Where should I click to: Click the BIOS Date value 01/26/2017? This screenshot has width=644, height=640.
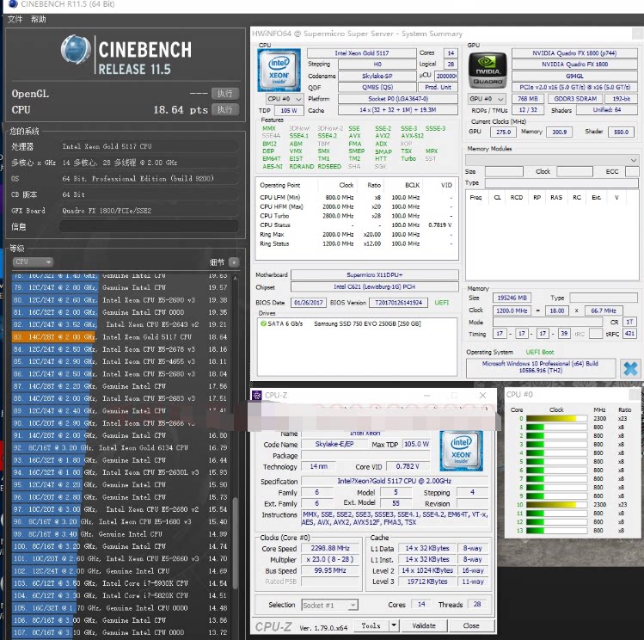pyautogui.click(x=309, y=303)
